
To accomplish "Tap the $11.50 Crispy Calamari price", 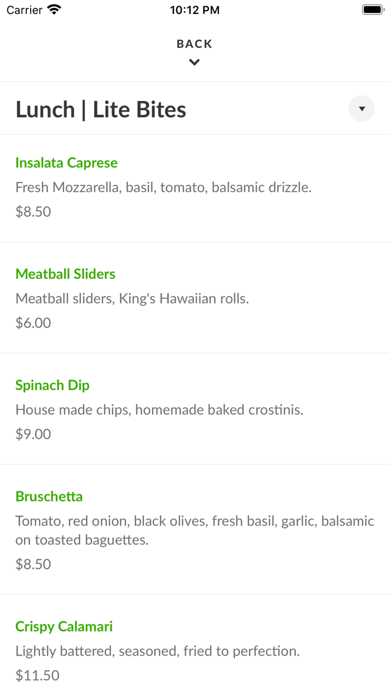I will point(37,676).
